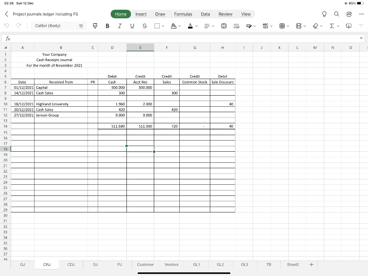Toggle underline formatting
This screenshot has height=276, width=368.
pyautogui.click(x=132, y=26)
